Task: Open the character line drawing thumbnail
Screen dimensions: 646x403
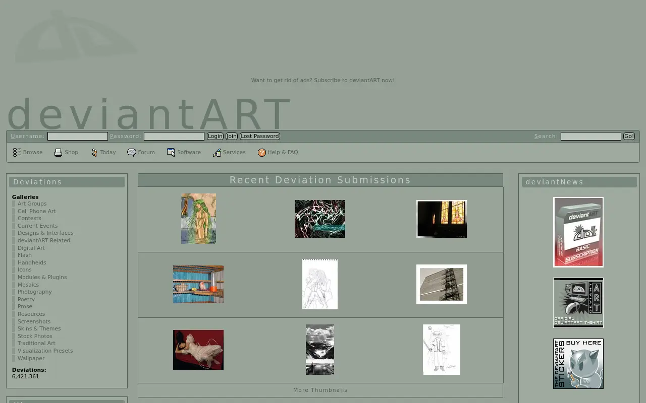Action: point(442,350)
